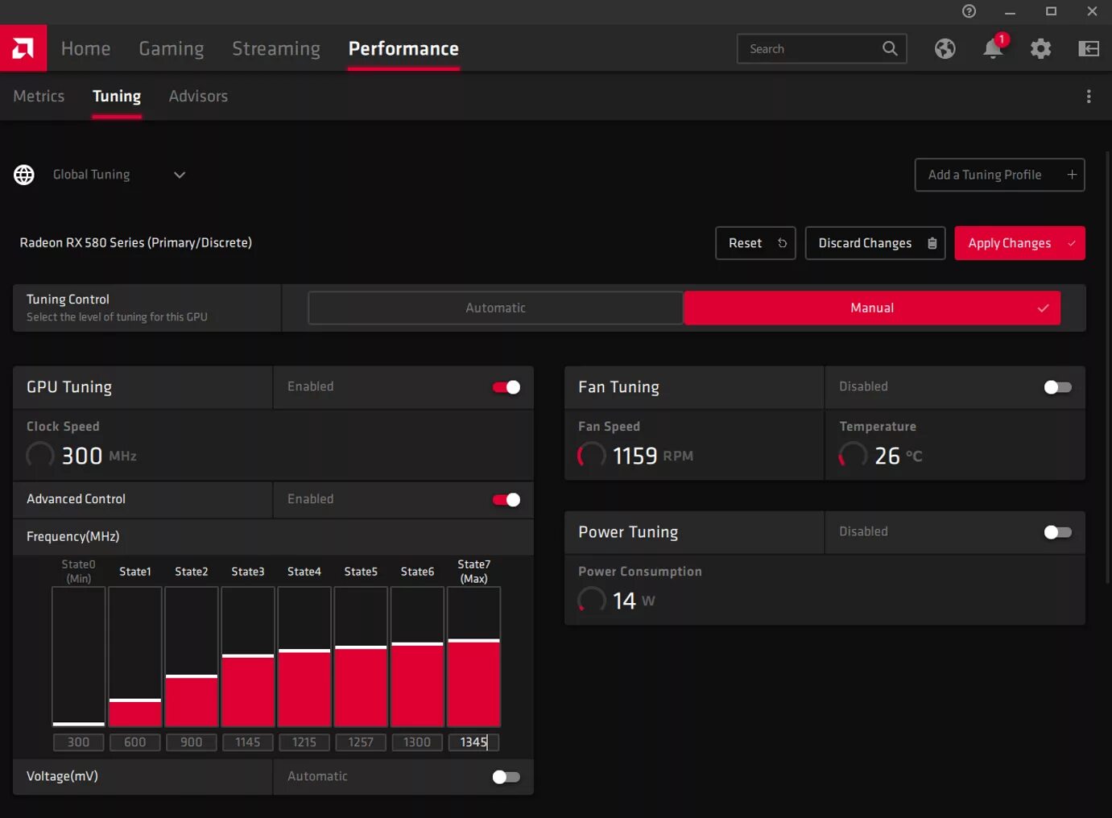Click the reset arrow icon
1112x818 pixels.
pyautogui.click(x=782, y=243)
